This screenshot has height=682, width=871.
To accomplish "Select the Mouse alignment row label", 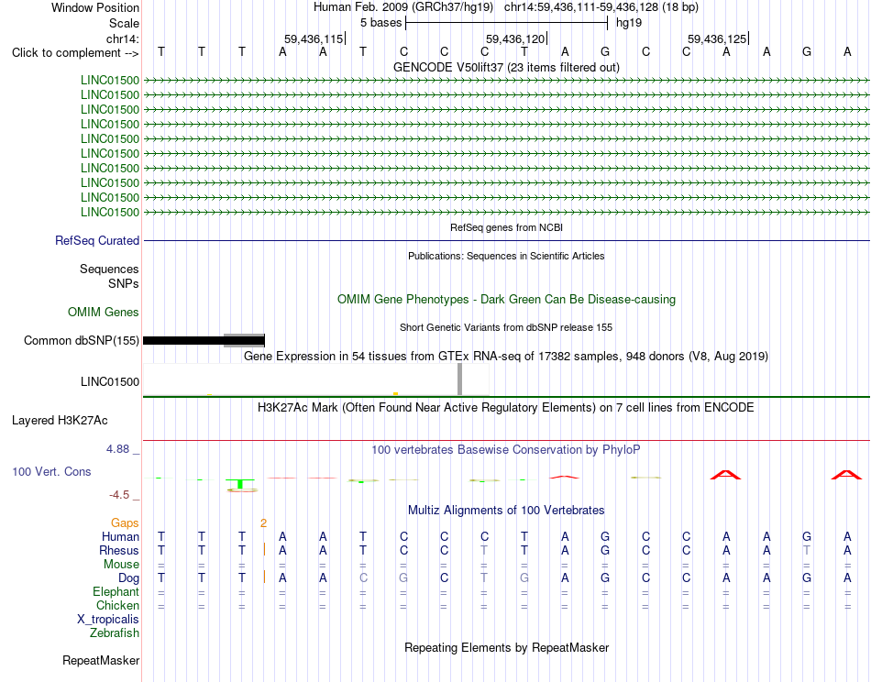I will pos(122,565).
